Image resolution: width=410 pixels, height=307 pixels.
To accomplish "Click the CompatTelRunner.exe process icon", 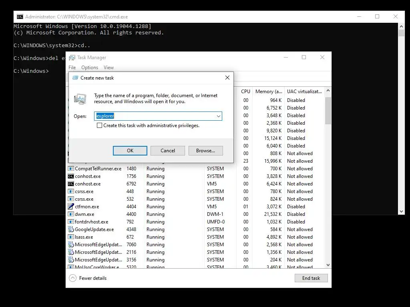I will 70,169.
